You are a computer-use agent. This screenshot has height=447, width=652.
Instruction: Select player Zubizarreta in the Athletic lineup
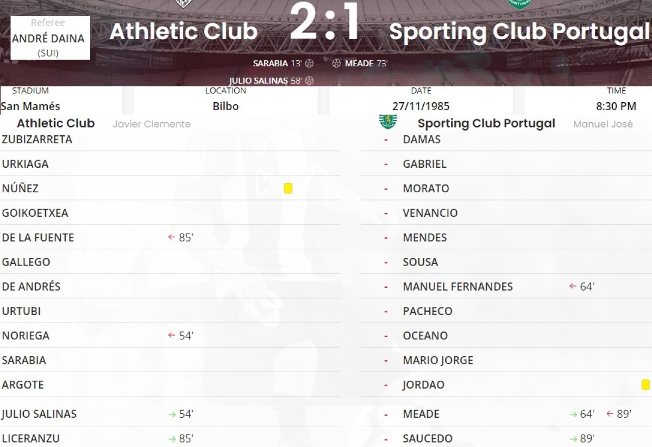click(x=37, y=139)
